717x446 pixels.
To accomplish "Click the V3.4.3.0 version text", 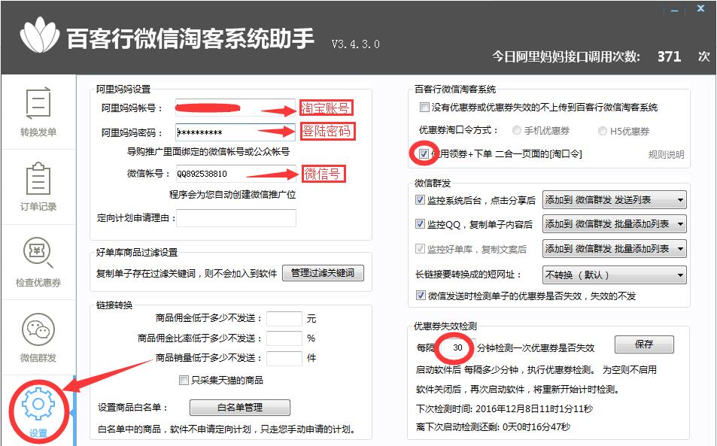I will (x=355, y=44).
